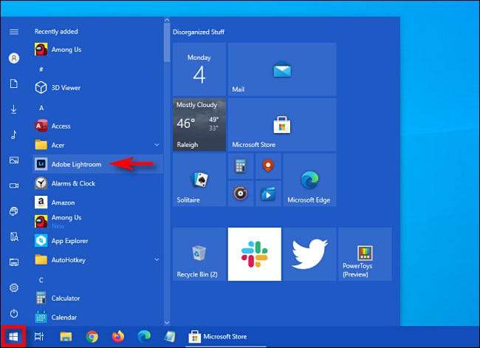Select 3D Viewer from the app list
The image size is (480, 348).
(65, 87)
